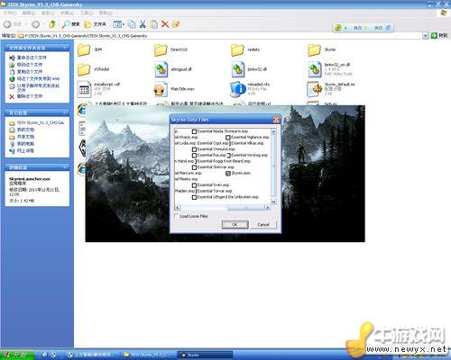The height and width of the screenshot is (360, 451).
Task: Click Cancel in Skyrim Data Files dialog
Action: (x=263, y=224)
